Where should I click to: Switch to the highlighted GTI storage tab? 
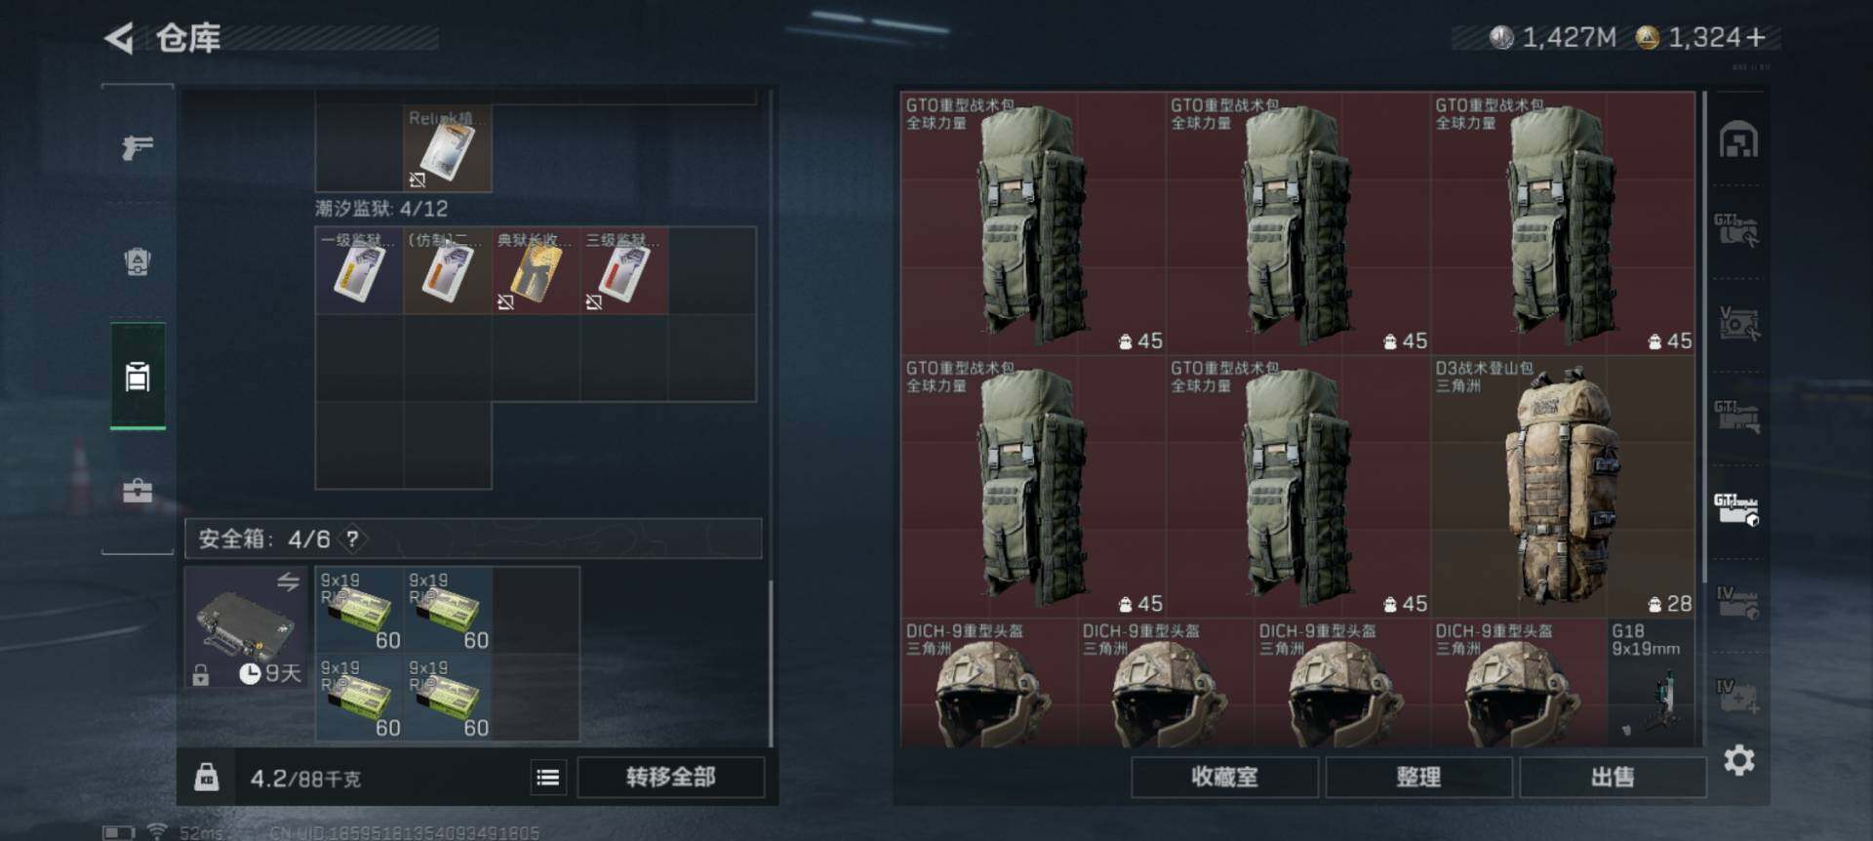[x=1737, y=509]
